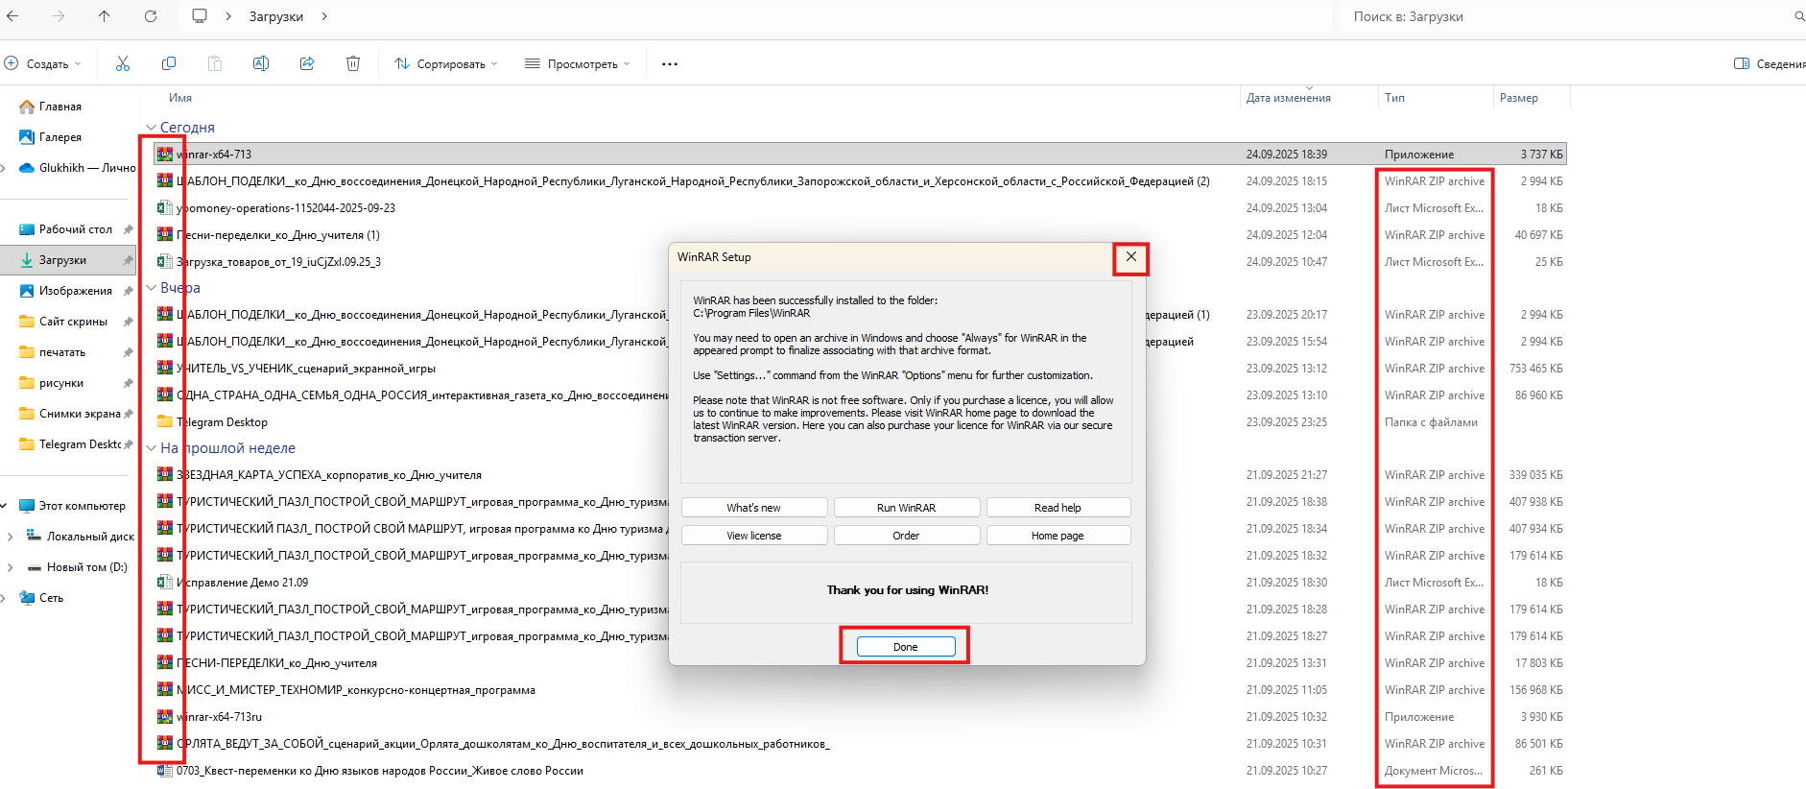Viewport: 1806px width, 789px height.
Task: Click the Cut scissors icon in toolbar
Action: click(x=123, y=63)
